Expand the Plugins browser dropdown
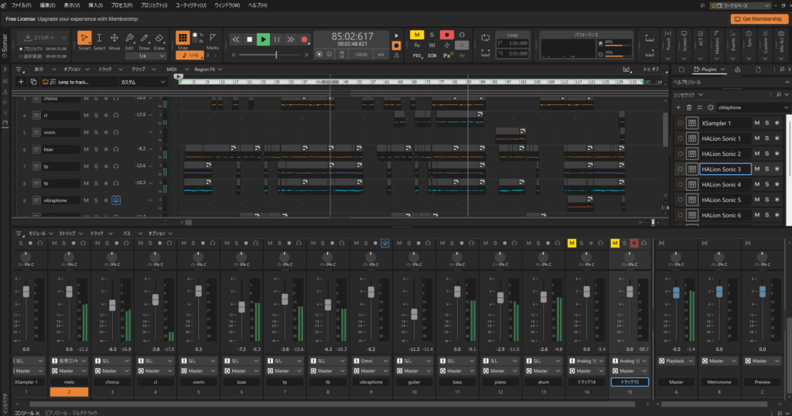Screen dimensions: 792x416 [x=723, y=69]
